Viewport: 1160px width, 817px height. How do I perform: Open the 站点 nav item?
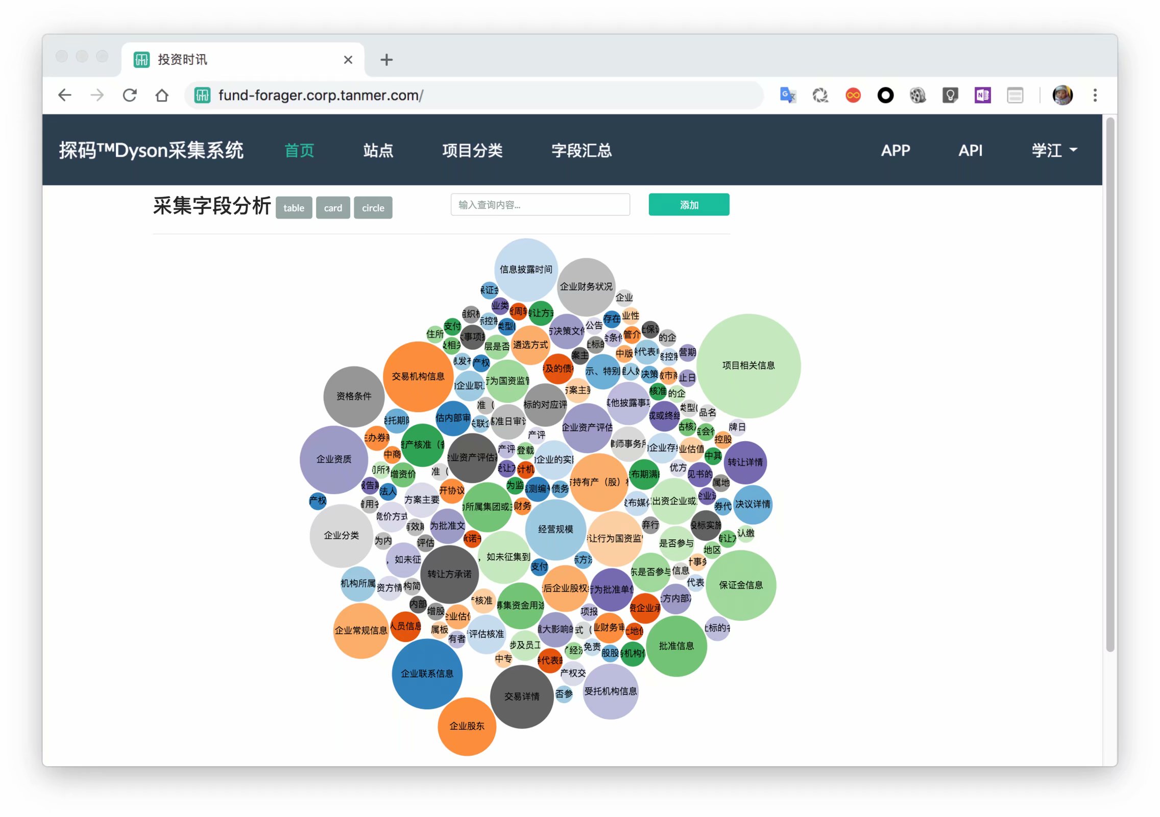click(x=378, y=150)
